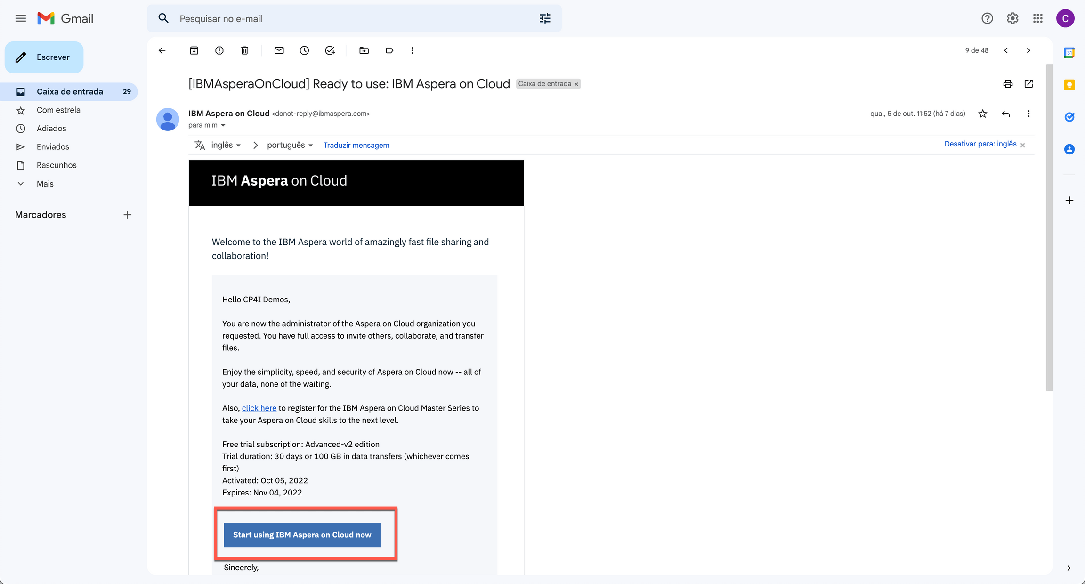Expand the Mais sidebar section
Image resolution: width=1085 pixels, height=584 pixels.
coord(45,184)
